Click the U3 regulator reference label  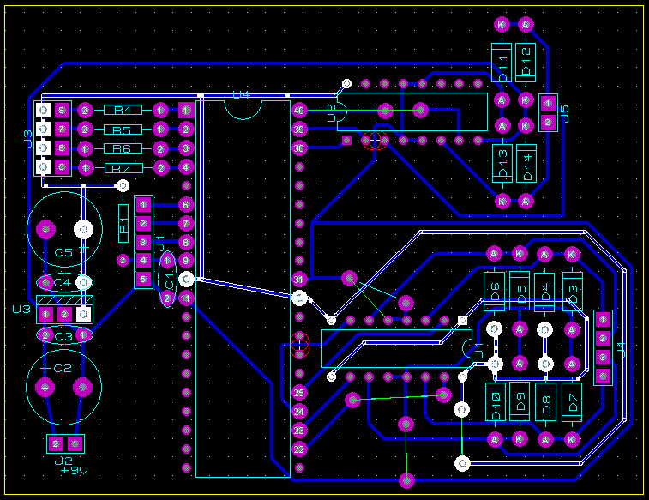click(21, 310)
